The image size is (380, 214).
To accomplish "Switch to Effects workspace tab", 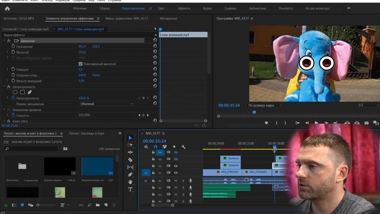I will 183,8.
